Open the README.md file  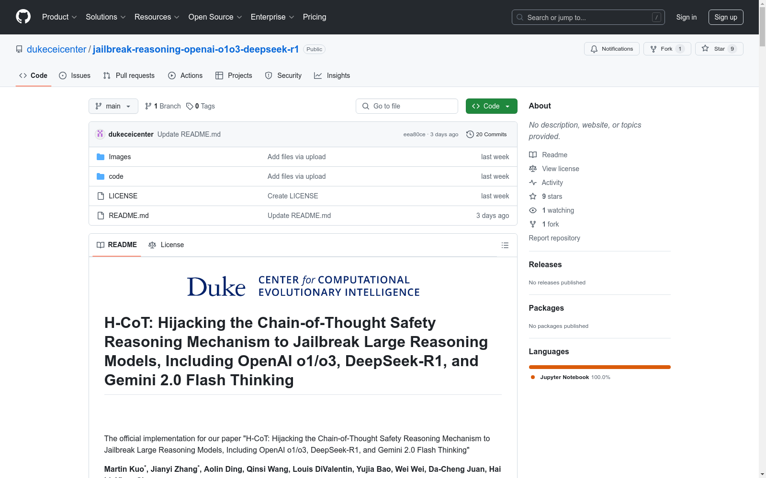(129, 216)
